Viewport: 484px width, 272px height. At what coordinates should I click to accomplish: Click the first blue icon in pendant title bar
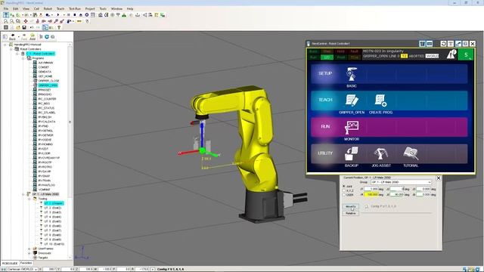(x=422, y=44)
